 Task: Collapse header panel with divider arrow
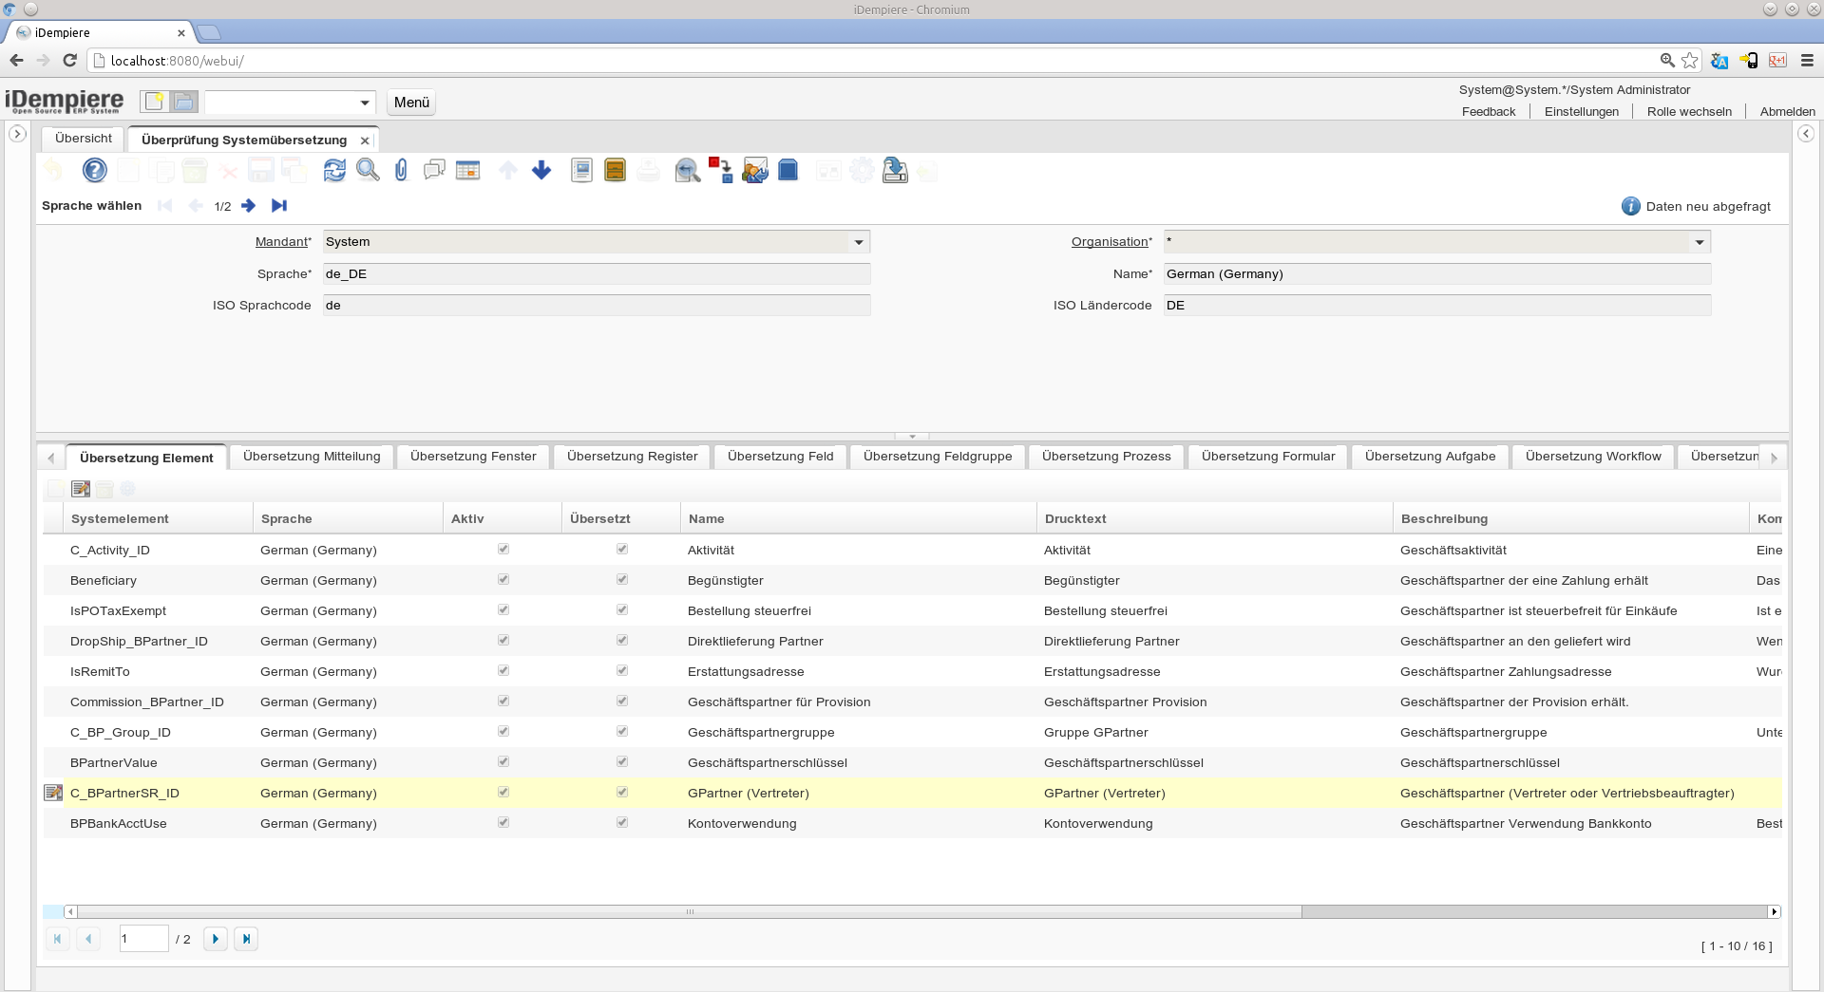coord(912,437)
